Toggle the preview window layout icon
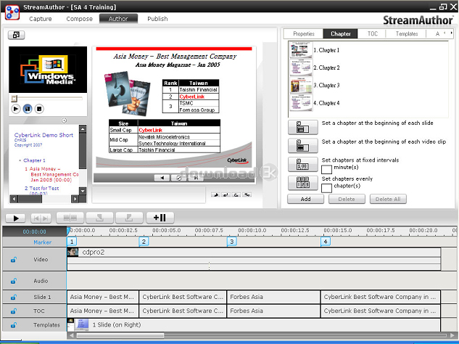Image resolution: width=459 pixels, height=344 pixels. [16, 35]
